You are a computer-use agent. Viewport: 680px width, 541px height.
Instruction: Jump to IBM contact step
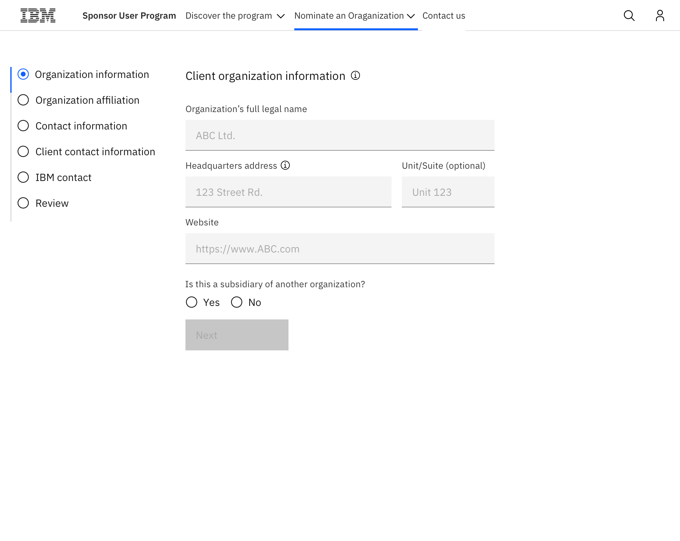point(63,177)
